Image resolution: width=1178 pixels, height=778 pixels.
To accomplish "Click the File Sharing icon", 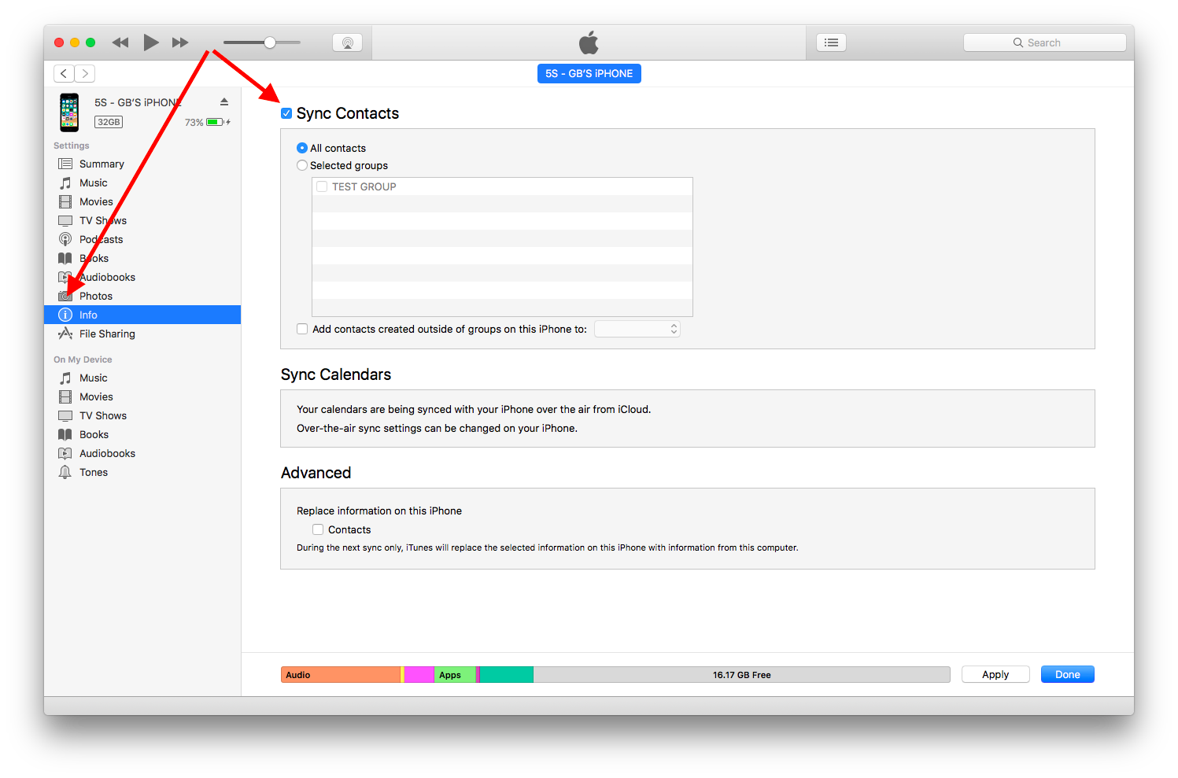I will pos(65,334).
